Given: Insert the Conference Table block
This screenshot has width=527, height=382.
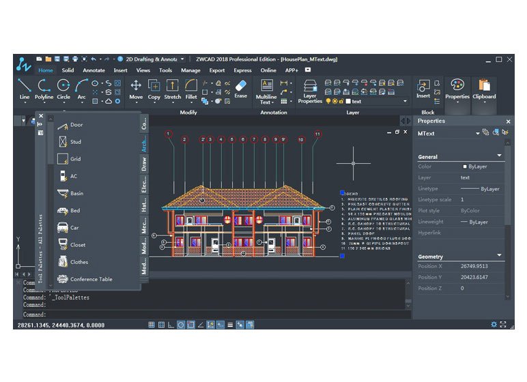Looking at the screenshot, I should pos(85,279).
